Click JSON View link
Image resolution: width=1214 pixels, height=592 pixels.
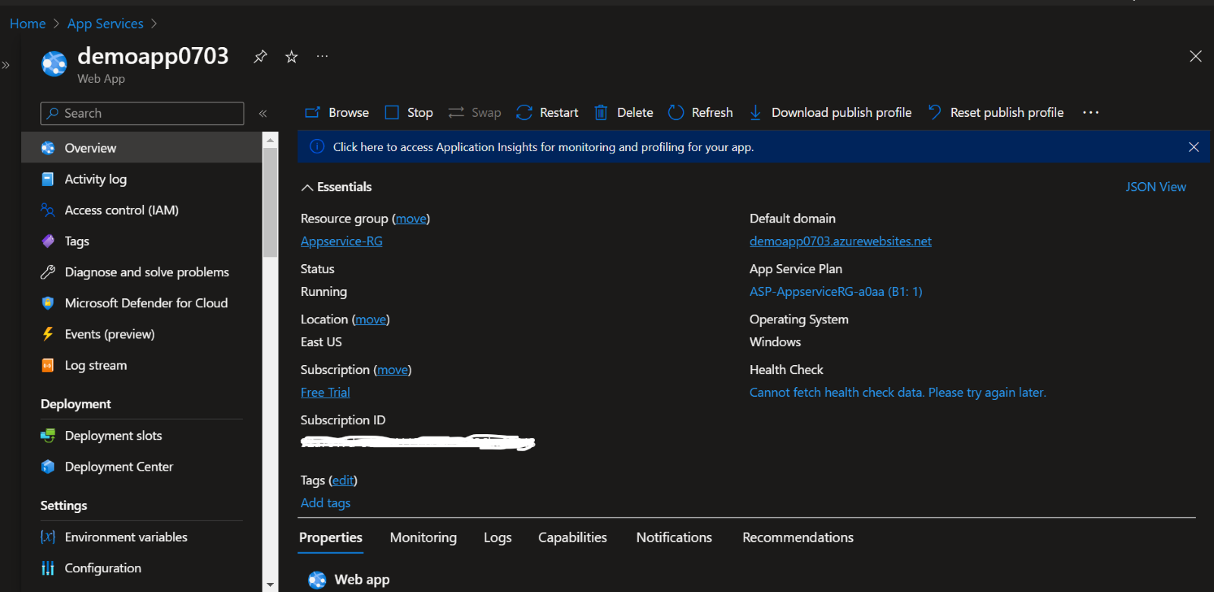pos(1156,187)
